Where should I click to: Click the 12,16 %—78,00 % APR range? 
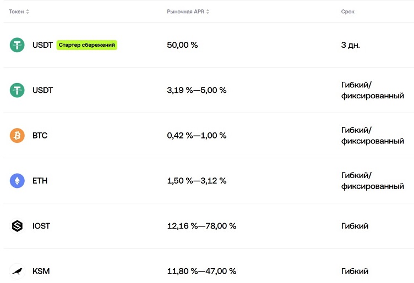pyautogui.click(x=201, y=226)
